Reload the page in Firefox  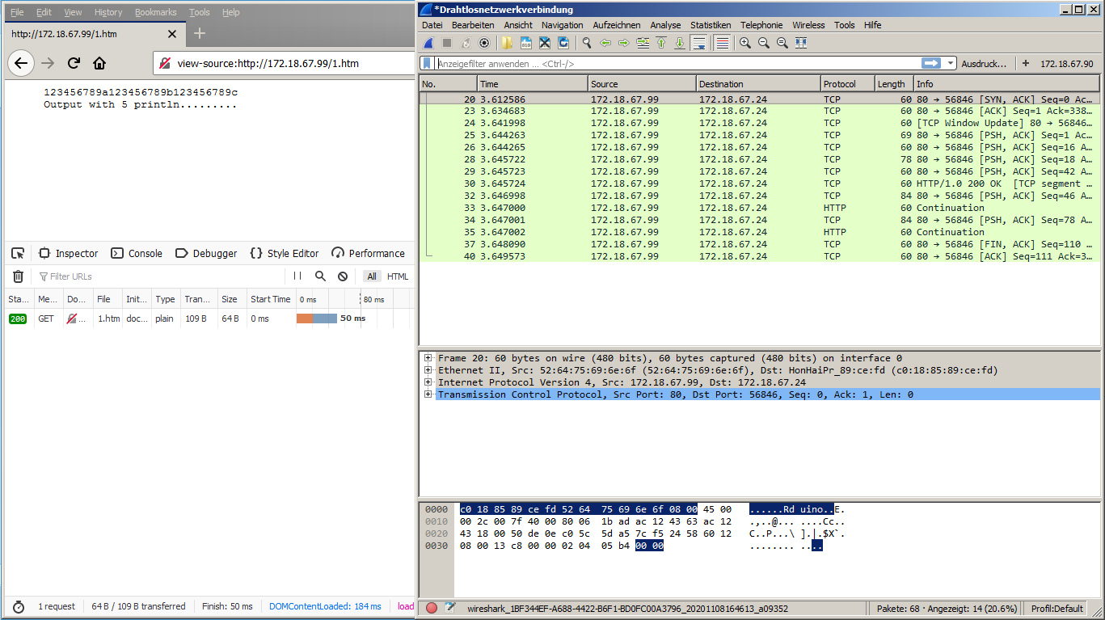74,63
